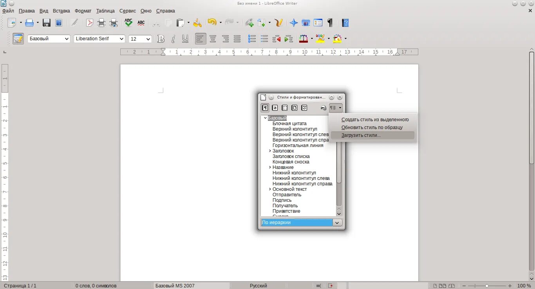535x289 pixels.
Task: Open font name dropdown Liberation Serif
Action: (x=121, y=39)
